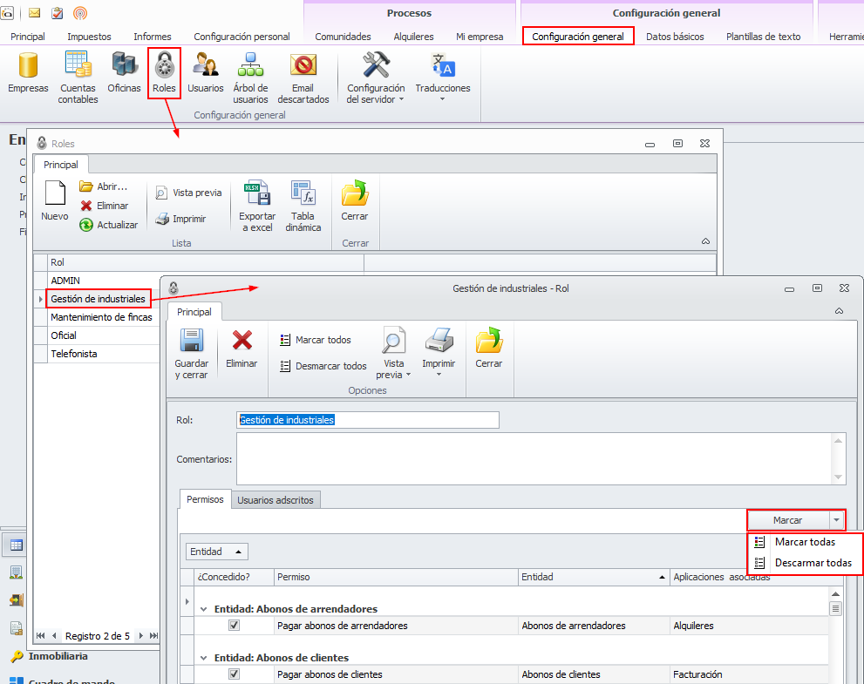The height and width of the screenshot is (684, 864).
Task: Collapse the Rol window ribbon chevron
Action: tap(840, 311)
